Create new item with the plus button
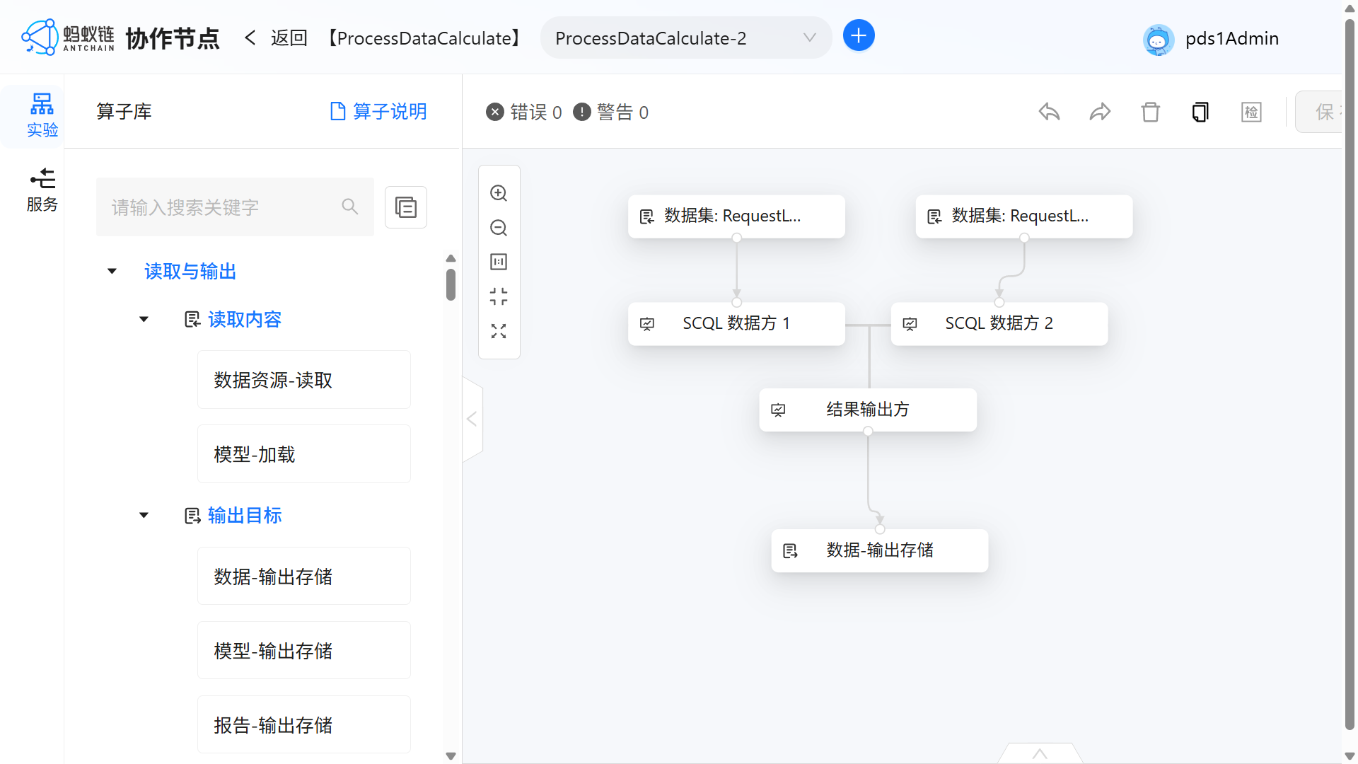The height and width of the screenshot is (764, 1358). (859, 35)
